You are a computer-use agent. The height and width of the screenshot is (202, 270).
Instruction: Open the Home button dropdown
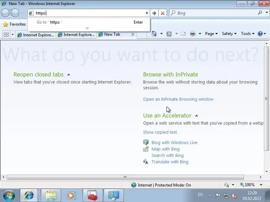(x=161, y=34)
